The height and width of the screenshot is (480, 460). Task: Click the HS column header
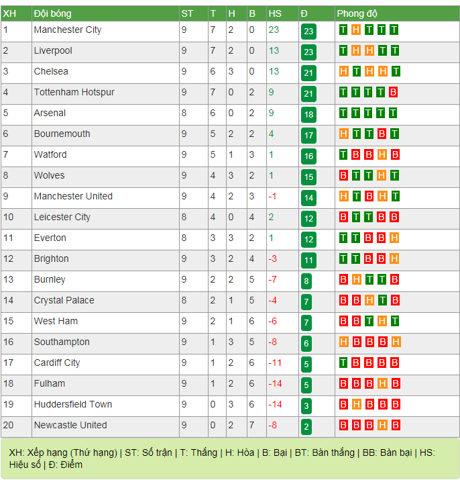275,13
